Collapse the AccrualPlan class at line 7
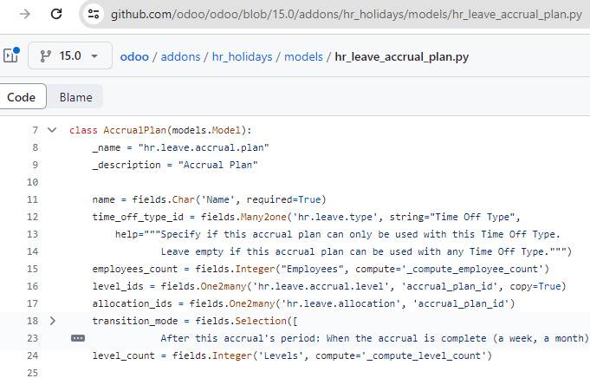590x378 pixels. (x=52, y=130)
